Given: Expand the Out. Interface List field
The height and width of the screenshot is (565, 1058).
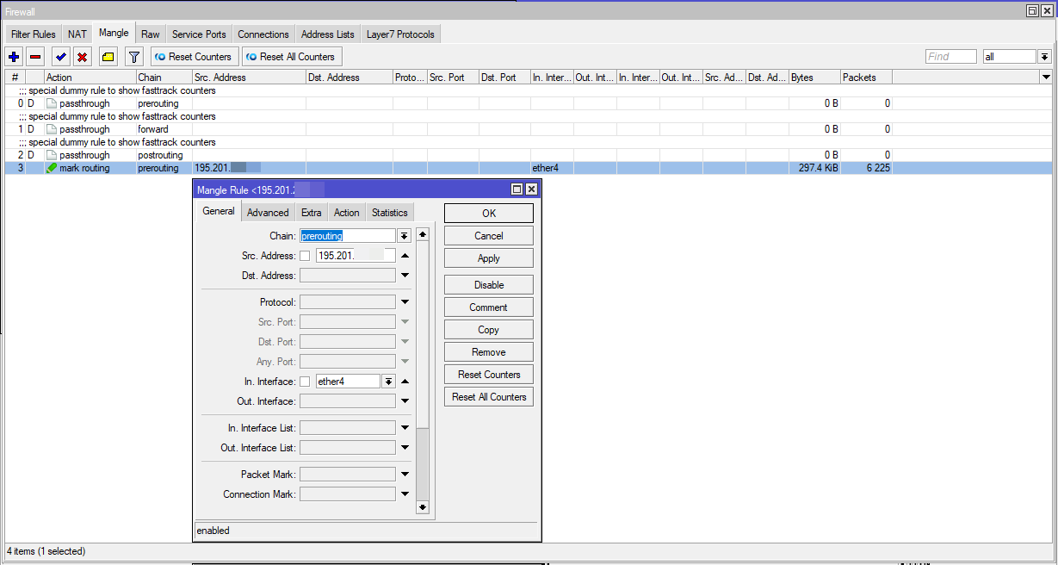Looking at the screenshot, I should coord(405,448).
